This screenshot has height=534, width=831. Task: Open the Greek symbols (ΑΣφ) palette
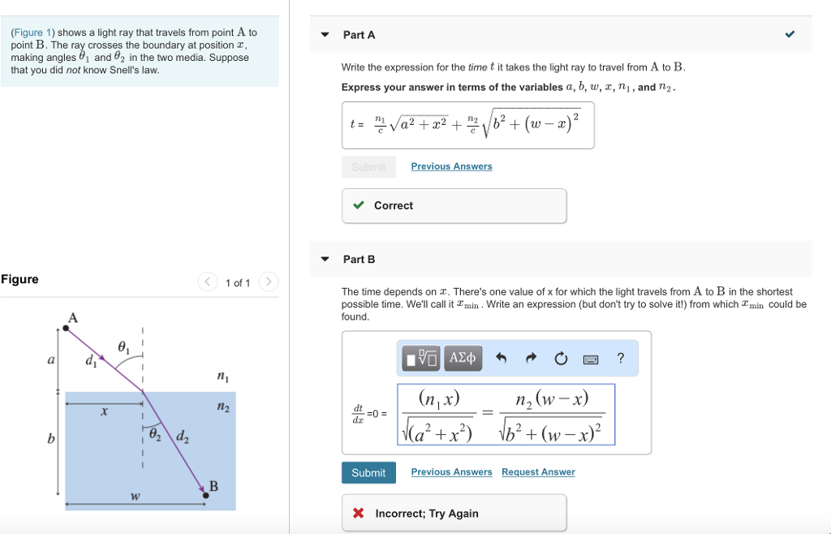coord(463,358)
